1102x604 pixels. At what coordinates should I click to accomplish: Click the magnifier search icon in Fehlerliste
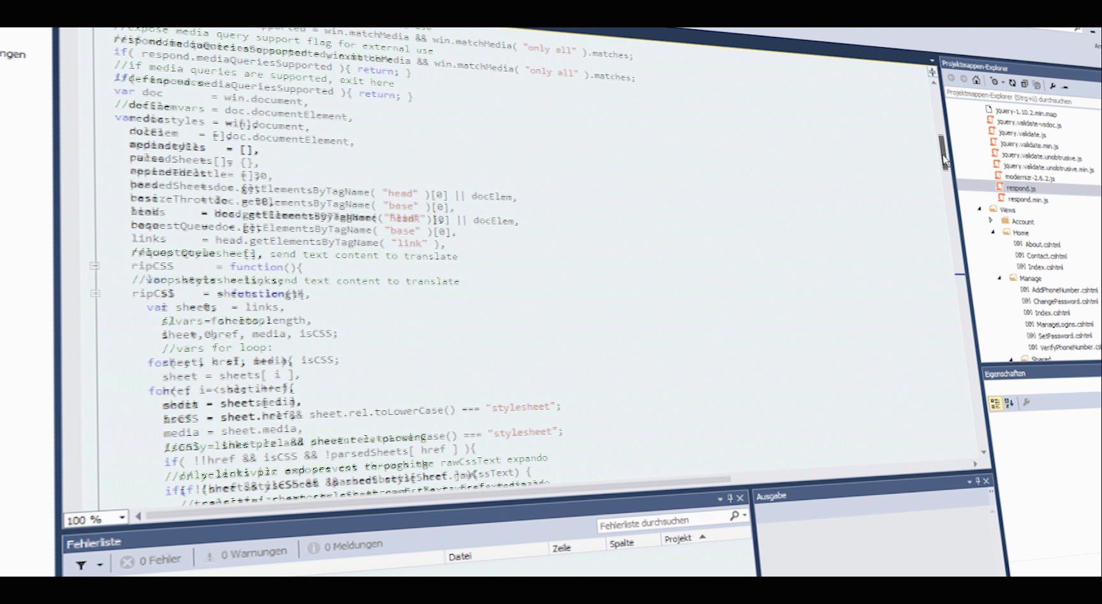pyautogui.click(x=735, y=515)
